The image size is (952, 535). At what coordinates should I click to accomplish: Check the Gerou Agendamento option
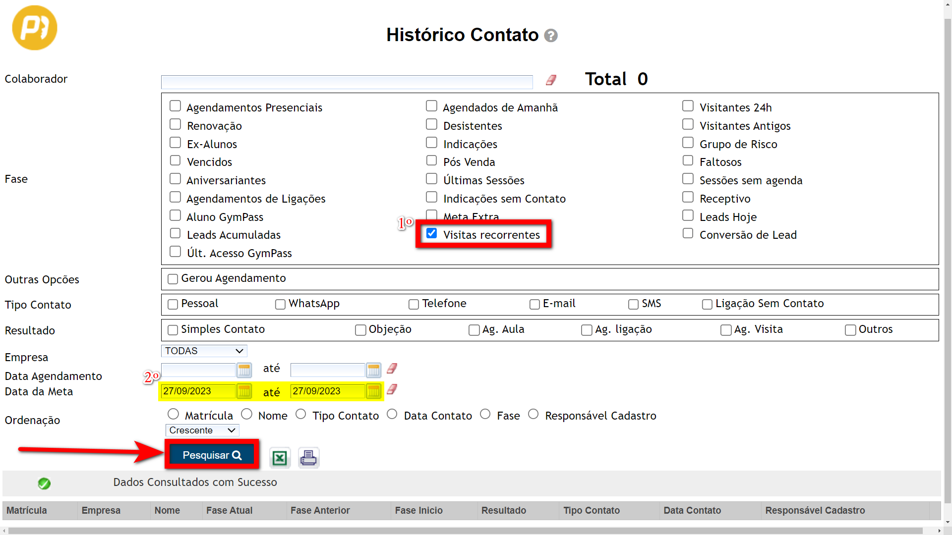tap(173, 279)
